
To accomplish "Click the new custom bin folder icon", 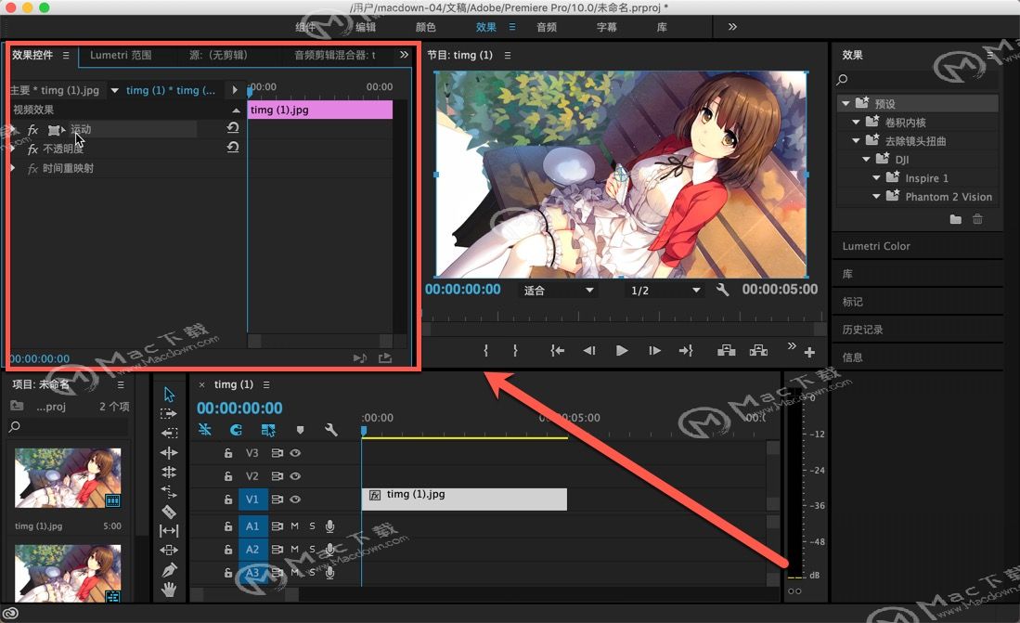I will pyautogui.click(x=956, y=219).
